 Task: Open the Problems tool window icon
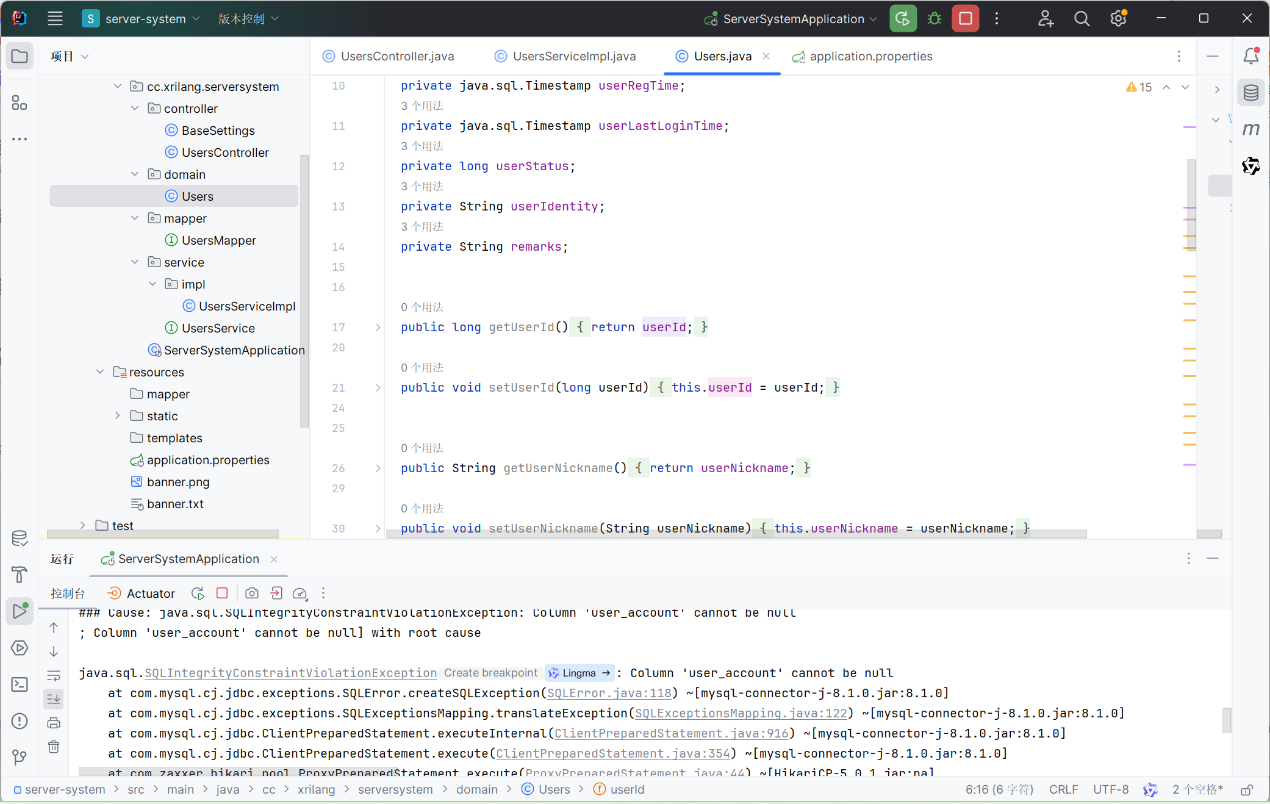tap(20, 721)
